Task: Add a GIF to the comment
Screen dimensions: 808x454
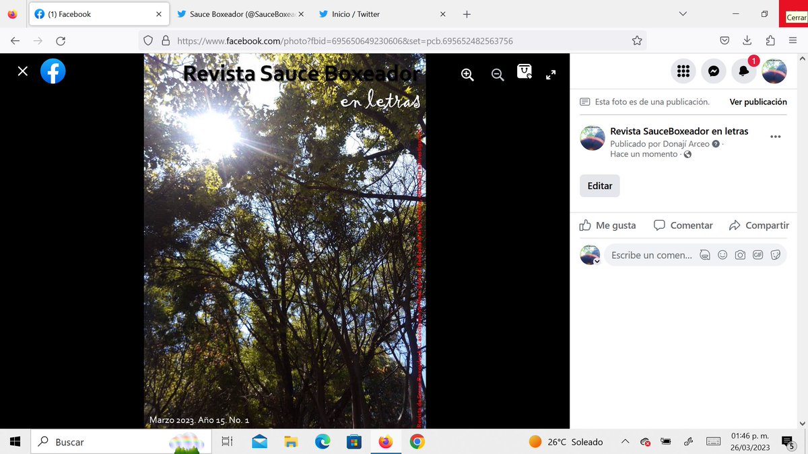Action: 757,256
